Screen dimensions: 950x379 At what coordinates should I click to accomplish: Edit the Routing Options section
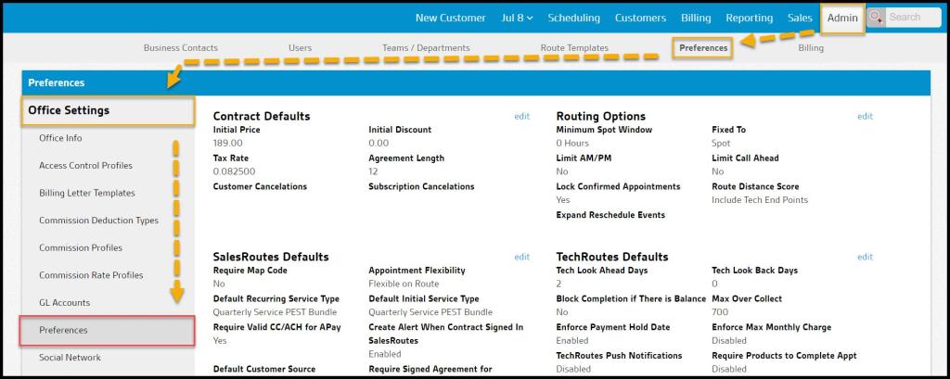coord(865,117)
